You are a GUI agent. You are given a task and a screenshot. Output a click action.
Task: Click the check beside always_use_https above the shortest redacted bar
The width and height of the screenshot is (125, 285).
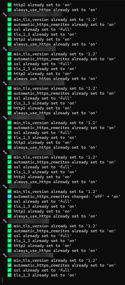pos(10,182)
